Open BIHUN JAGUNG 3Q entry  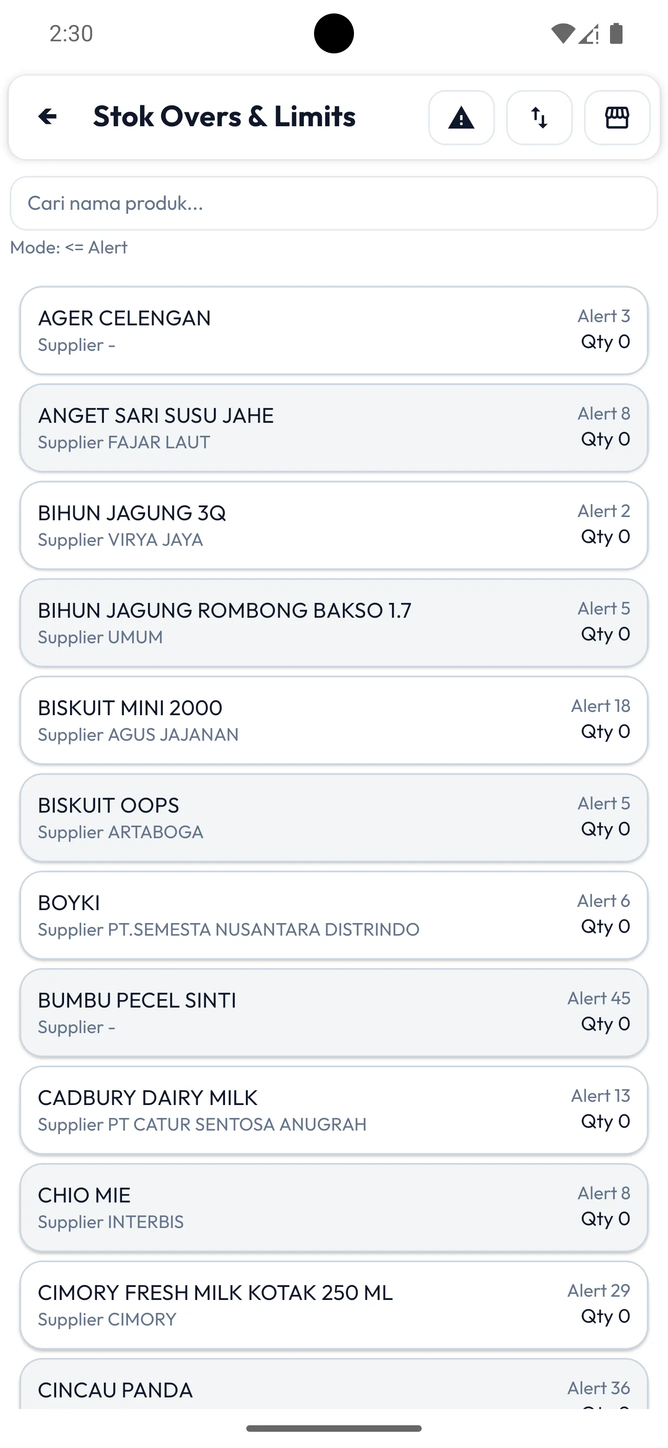click(x=334, y=525)
